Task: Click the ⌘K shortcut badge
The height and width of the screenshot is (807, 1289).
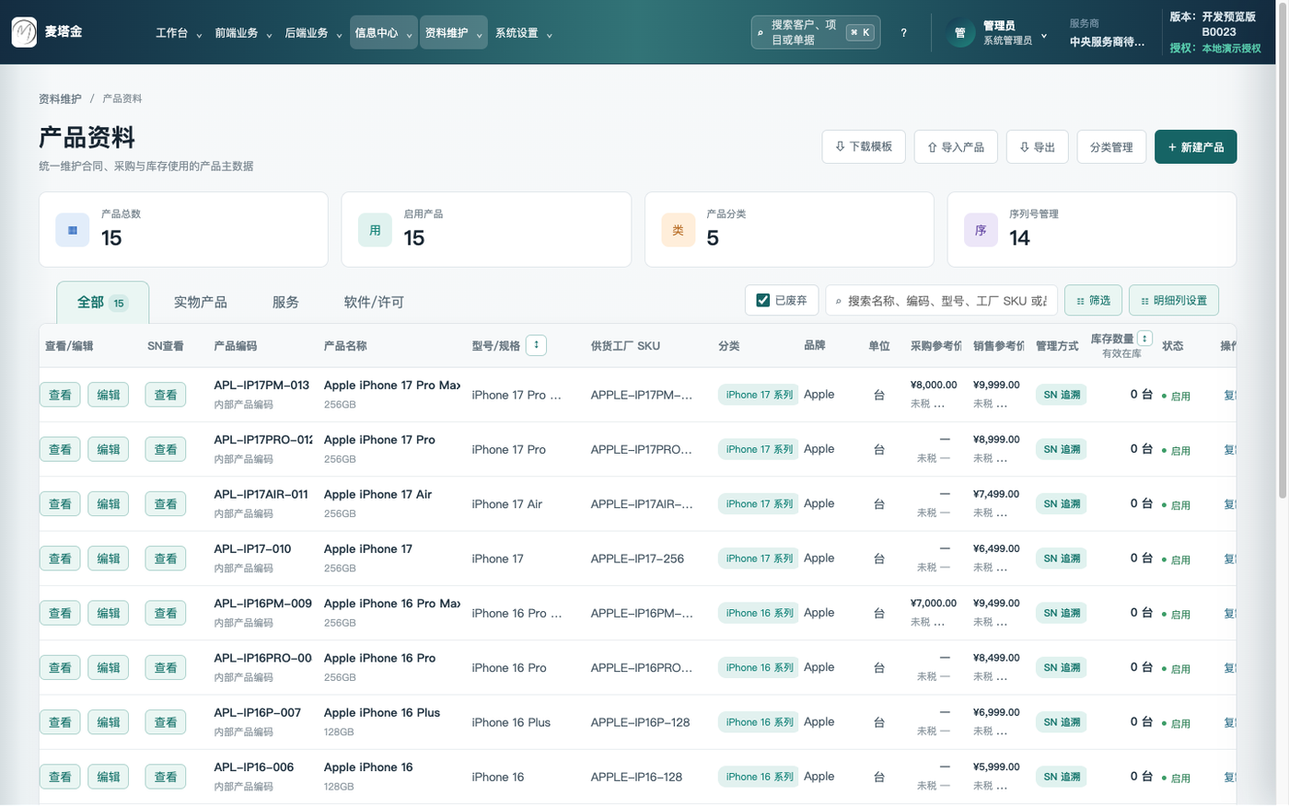Action: pyautogui.click(x=860, y=32)
